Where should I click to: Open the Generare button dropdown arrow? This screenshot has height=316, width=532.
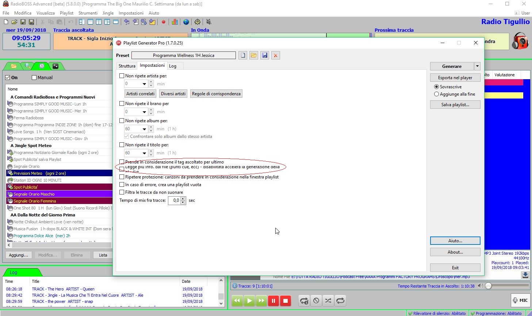tap(477, 66)
